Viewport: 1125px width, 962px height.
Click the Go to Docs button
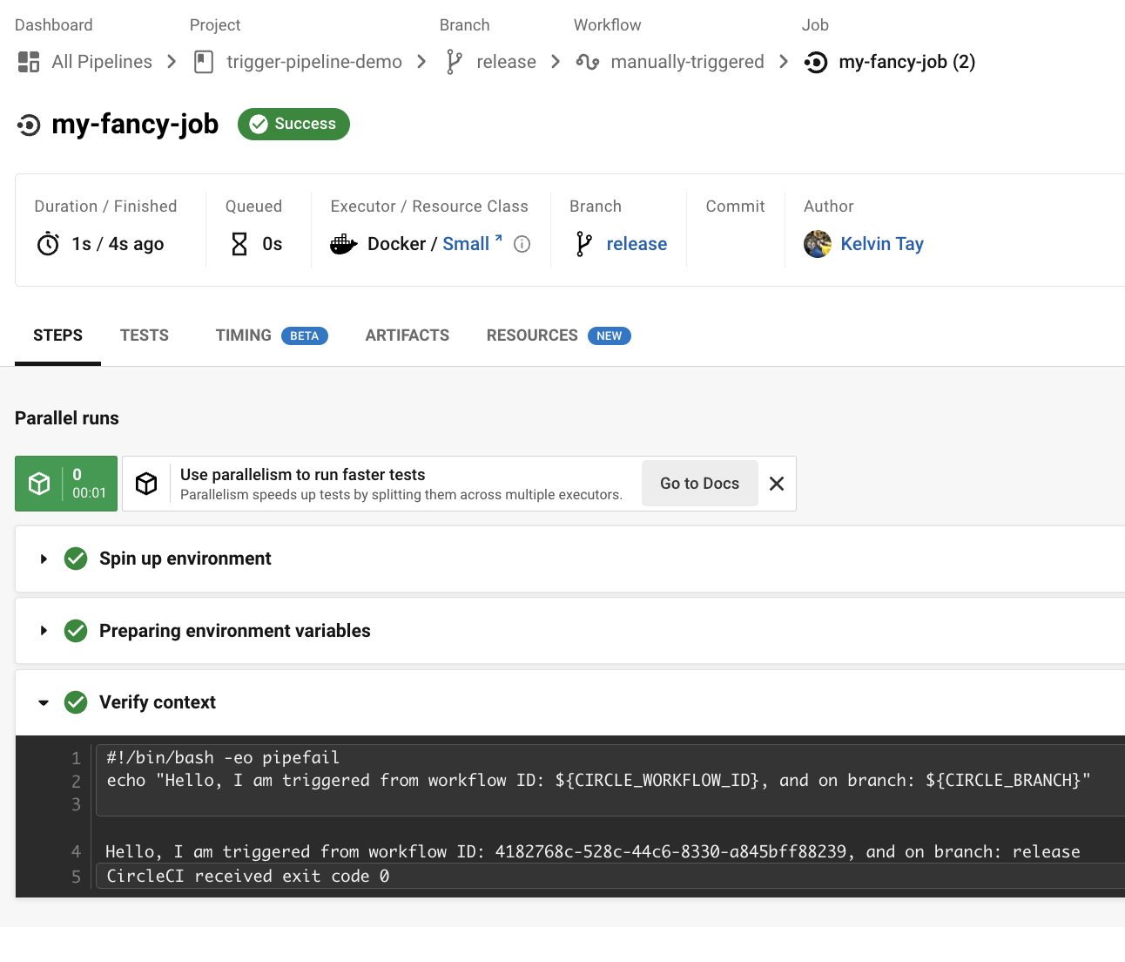click(x=699, y=483)
